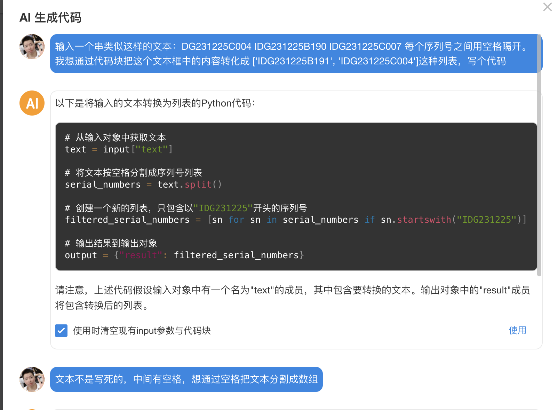Click the 使用 link to apply the code
This screenshot has width=558, height=410.
coord(517,330)
